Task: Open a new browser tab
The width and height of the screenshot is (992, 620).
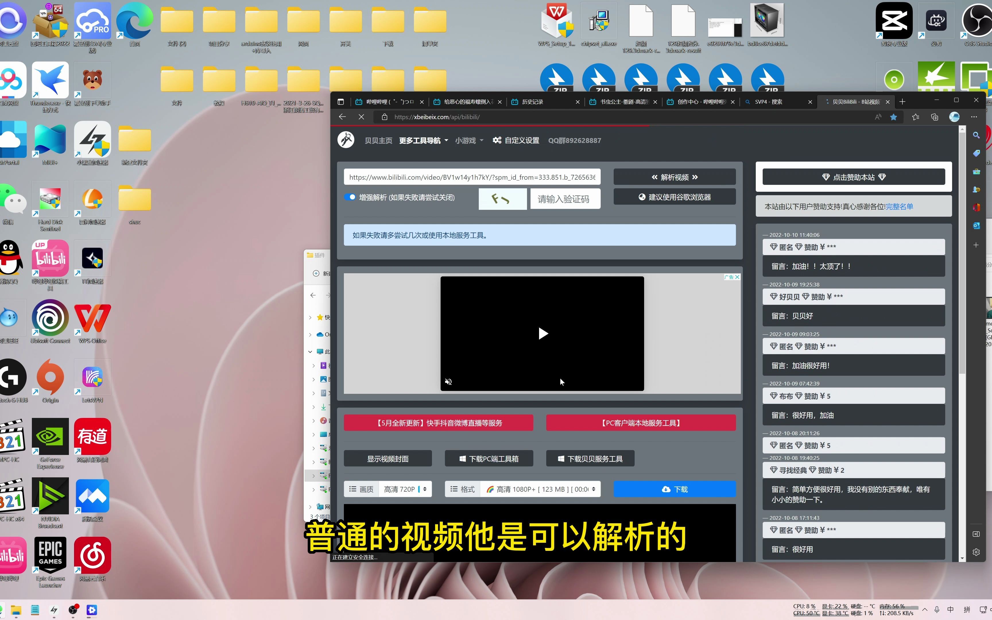Action: tap(902, 102)
